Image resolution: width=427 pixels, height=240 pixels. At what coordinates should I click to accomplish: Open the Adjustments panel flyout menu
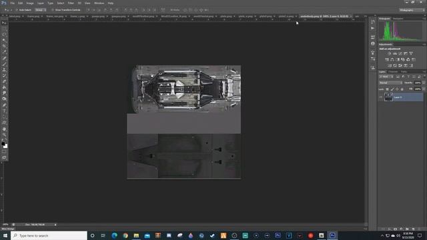pyautogui.click(x=424, y=45)
